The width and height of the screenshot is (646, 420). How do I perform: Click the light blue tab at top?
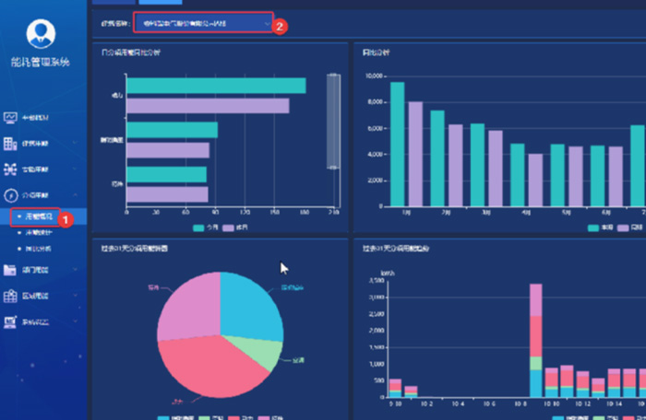[153, 3]
